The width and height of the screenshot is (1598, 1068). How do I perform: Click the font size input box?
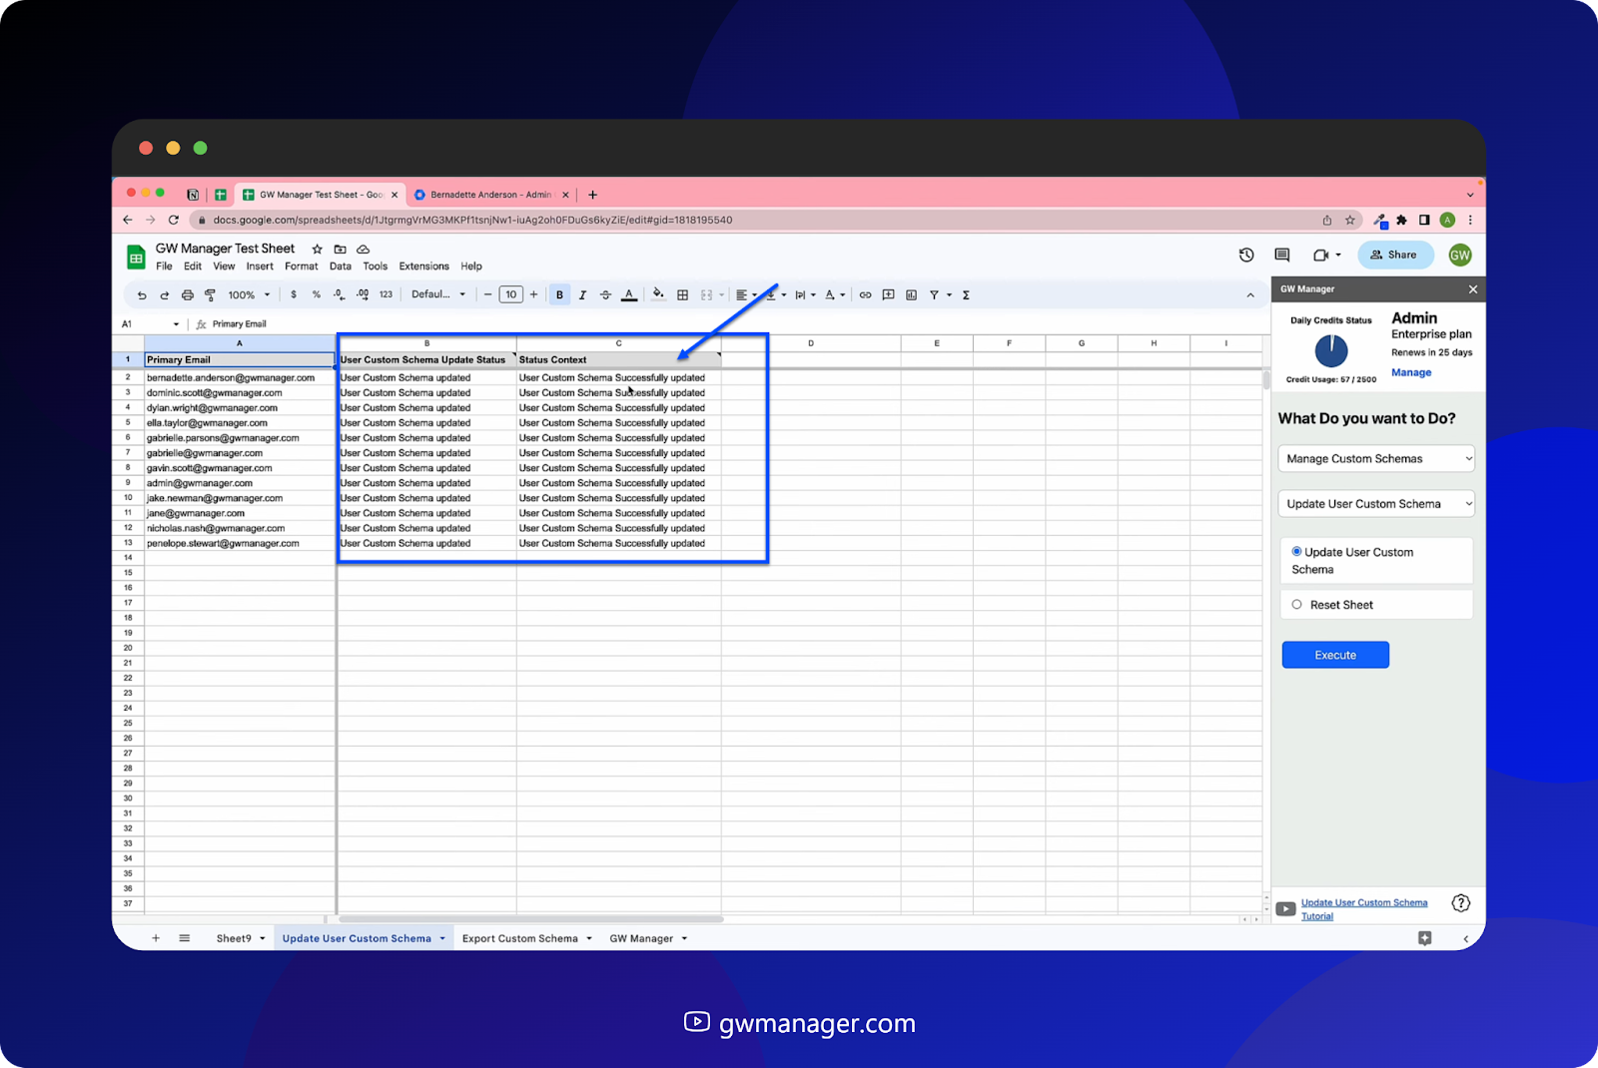pos(510,294)
